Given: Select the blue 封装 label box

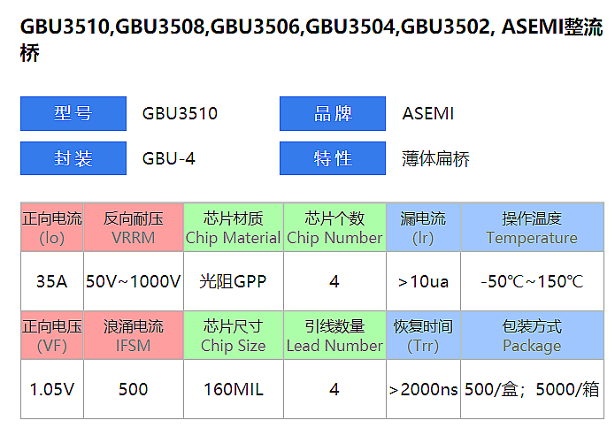Looking at the screenshot, I should [73, 158].
